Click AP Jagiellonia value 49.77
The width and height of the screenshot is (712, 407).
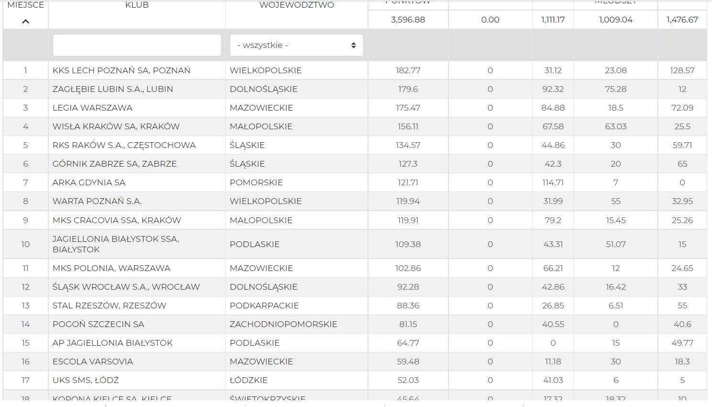pyautogui.click(x=682, y=343)
